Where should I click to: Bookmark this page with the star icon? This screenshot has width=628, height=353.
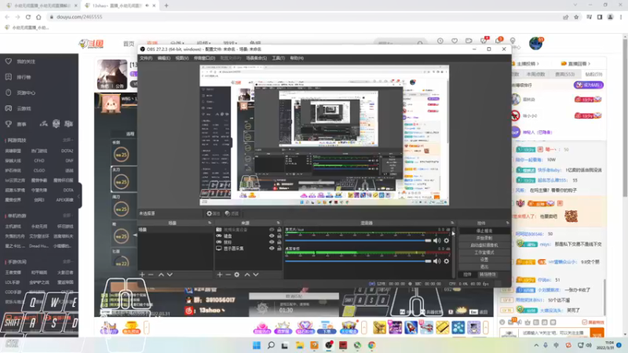(x=576, y=16)
